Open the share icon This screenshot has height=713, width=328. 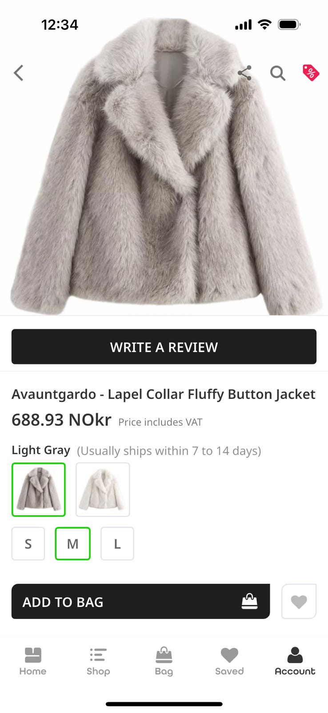pos(244,73)
